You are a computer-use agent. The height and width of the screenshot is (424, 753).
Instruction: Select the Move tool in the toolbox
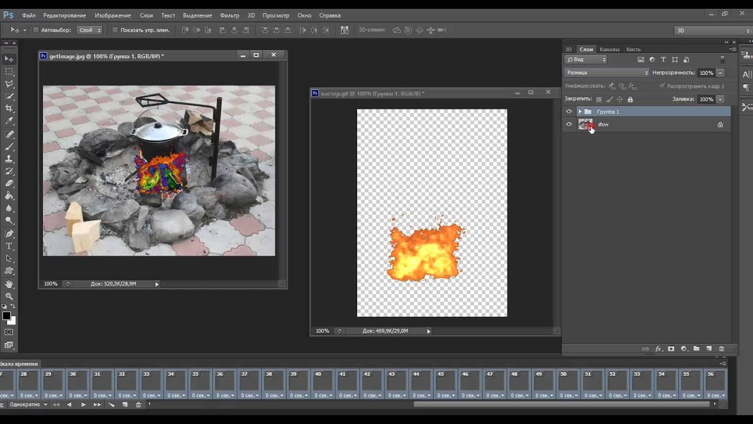[9, 59]
